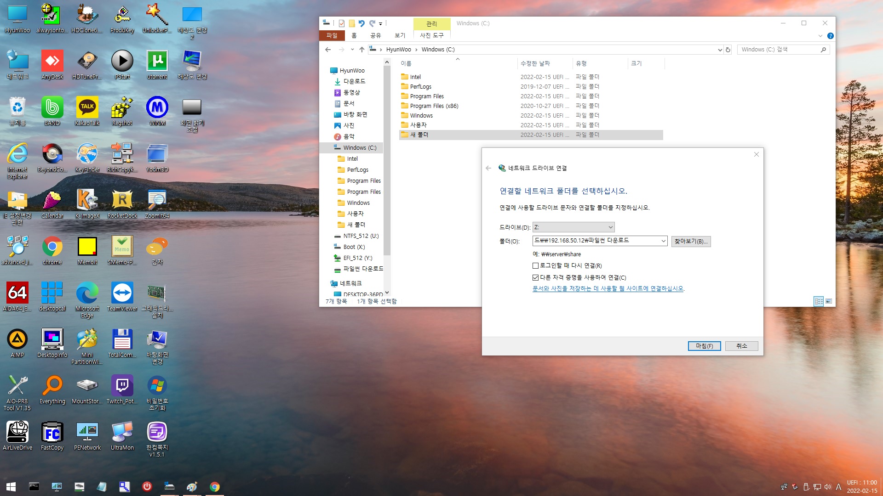Image resolution: width=883 pixels, height=496 pixels.
Task: Click the volume icon in system tray
Action: pos(828,487)
